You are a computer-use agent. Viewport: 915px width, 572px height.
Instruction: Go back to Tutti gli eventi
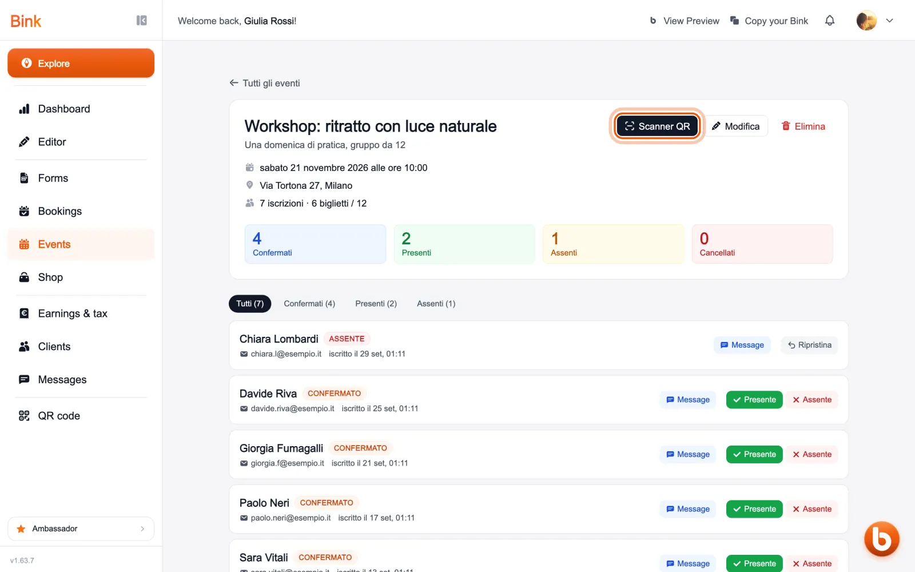pyautogui.click(x=265, y=83)
